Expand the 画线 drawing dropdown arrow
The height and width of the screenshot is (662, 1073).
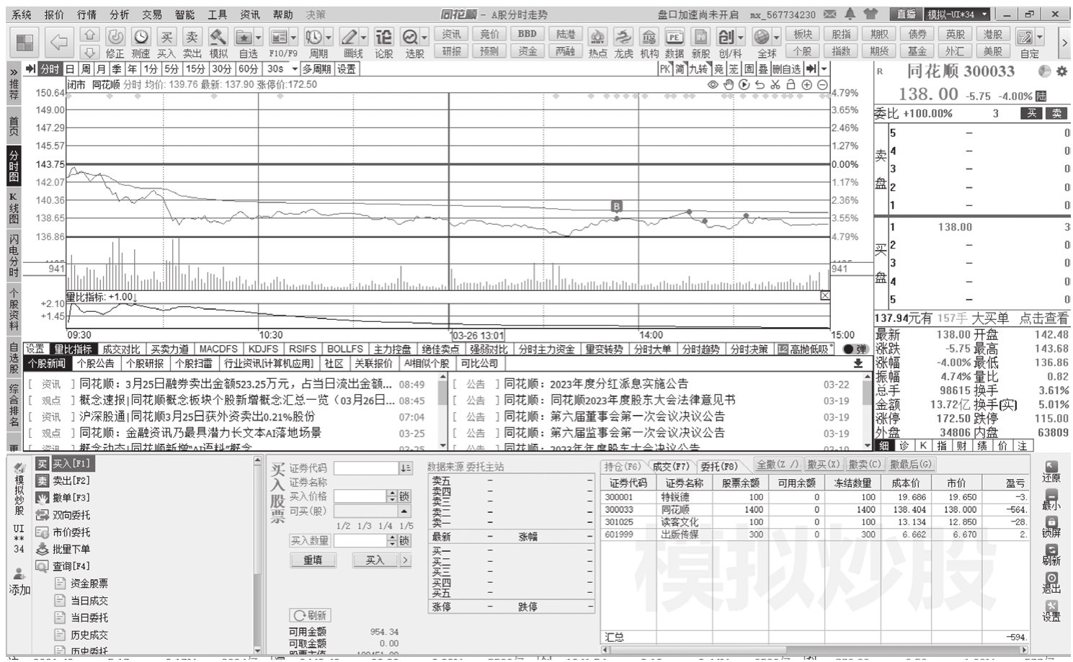(365, 37)
